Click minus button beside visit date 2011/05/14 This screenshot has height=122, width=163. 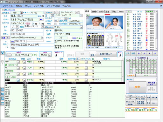(x=7, y=55)
